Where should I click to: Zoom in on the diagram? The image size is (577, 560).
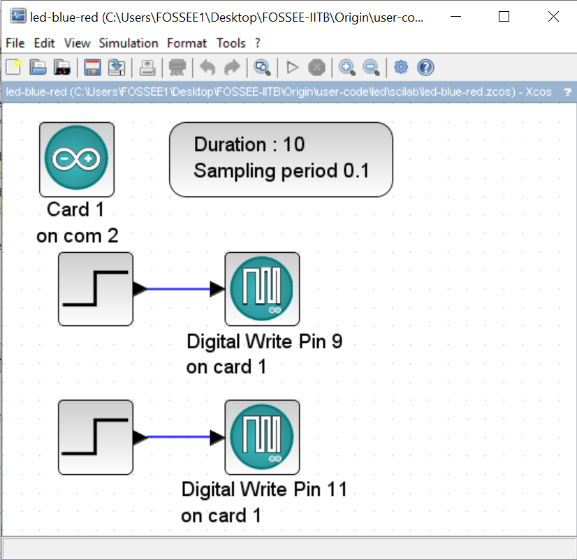(347, 68)
